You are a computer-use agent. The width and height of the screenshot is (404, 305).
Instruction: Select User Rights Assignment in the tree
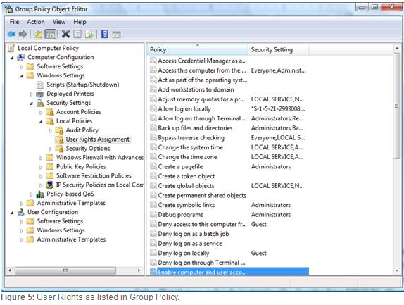tap(97, 139)
